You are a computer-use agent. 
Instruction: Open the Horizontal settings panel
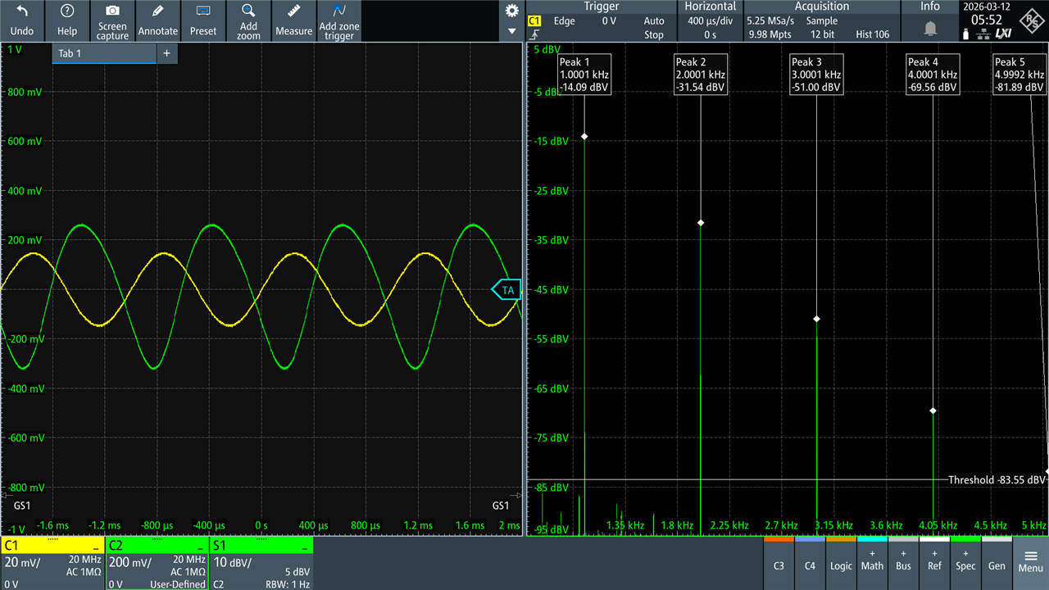711,20
